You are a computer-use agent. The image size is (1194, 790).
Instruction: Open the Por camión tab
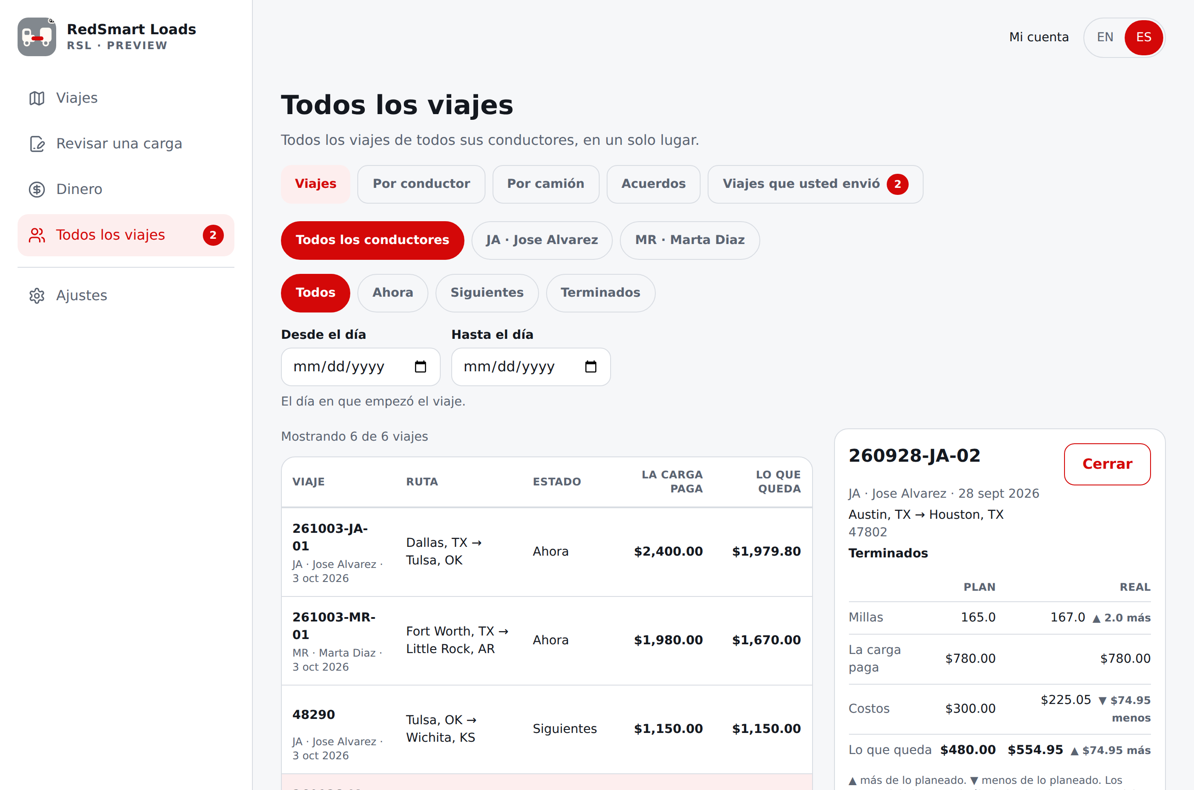click(x=546, y=184)
